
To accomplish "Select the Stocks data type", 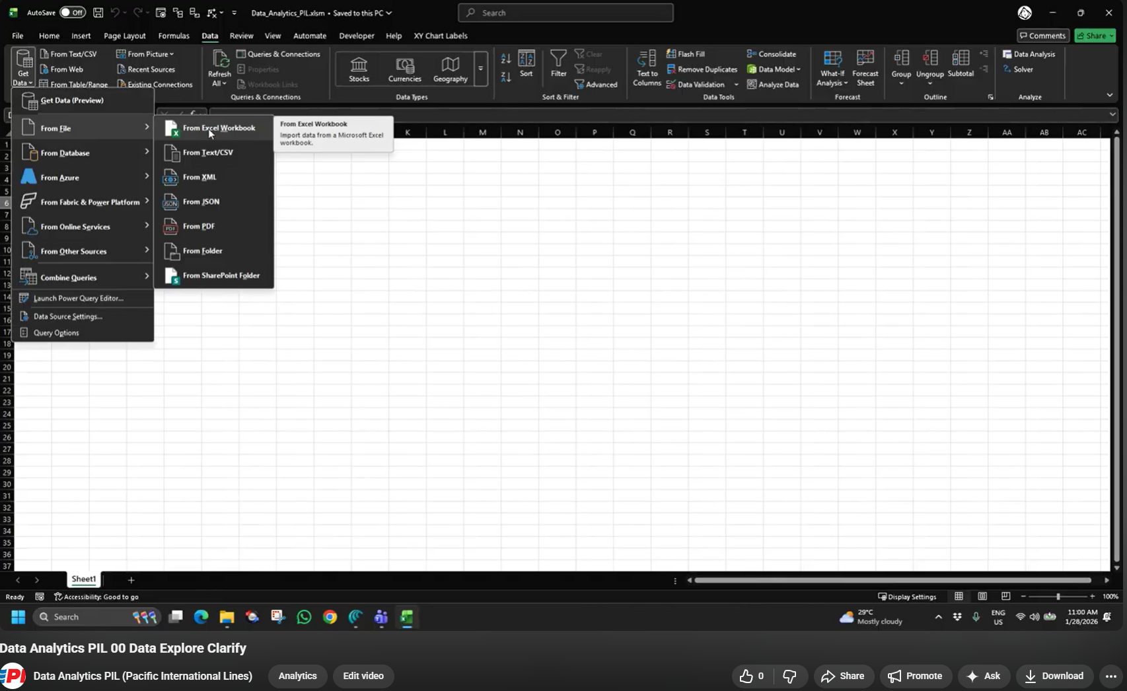I will [358, 68].
